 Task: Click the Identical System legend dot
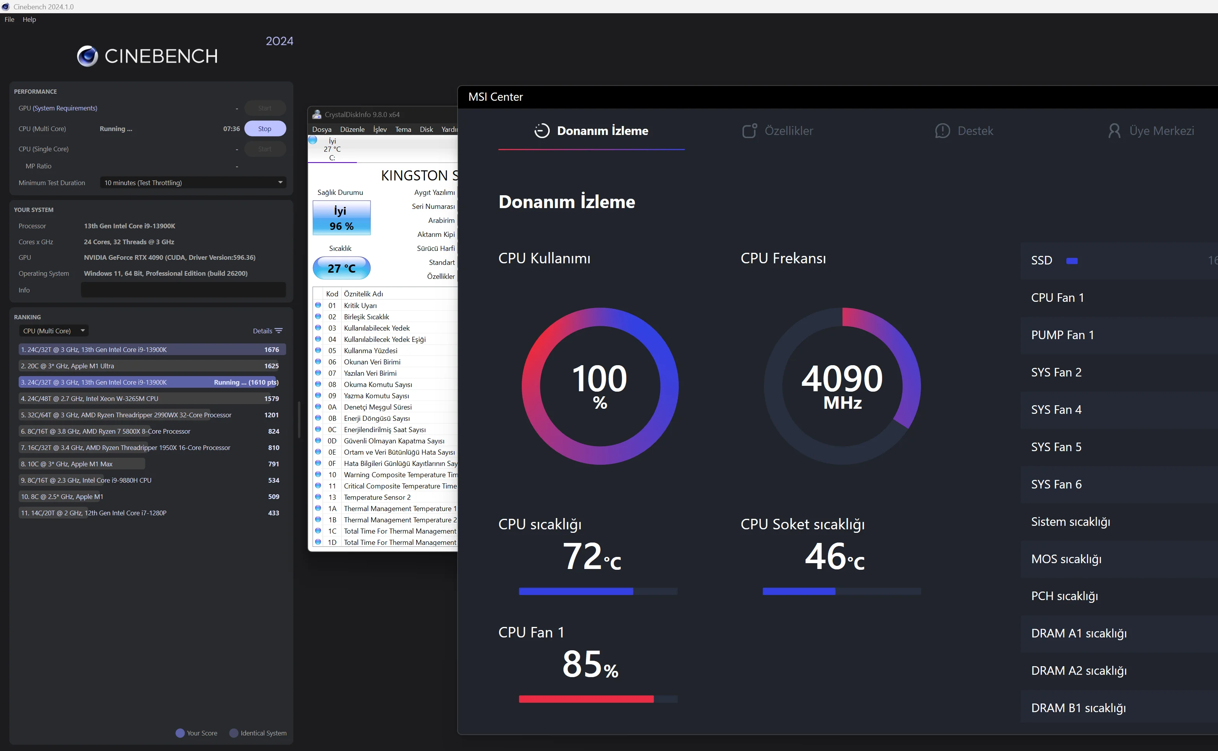pyautogui.click(x=234, y=733)
